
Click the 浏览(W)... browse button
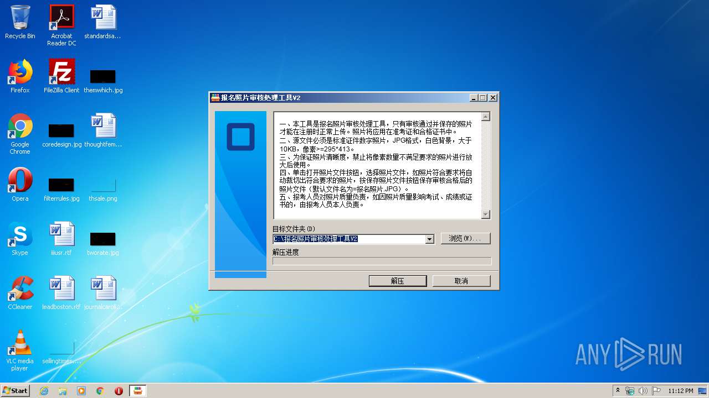466,238
